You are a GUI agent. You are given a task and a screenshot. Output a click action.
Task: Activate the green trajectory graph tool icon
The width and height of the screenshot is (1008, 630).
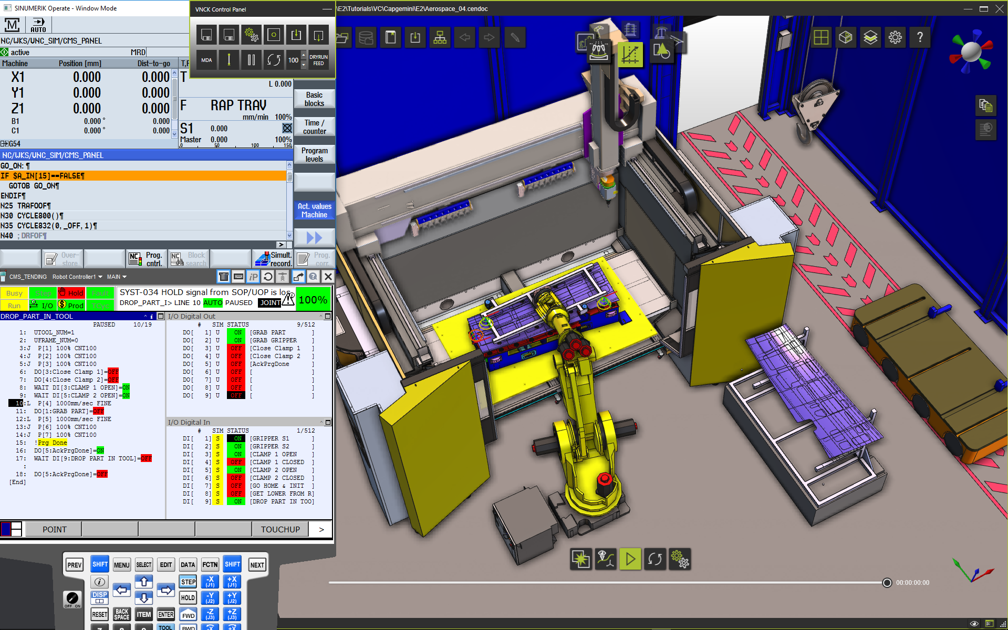pos(630,54)
